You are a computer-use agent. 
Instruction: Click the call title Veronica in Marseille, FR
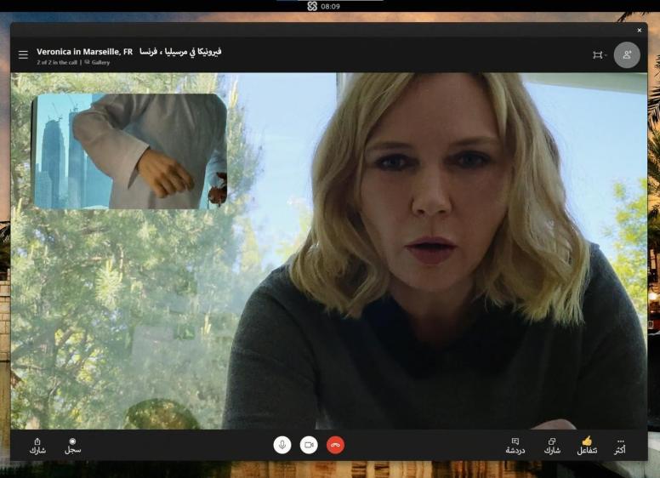tap(84, 52)
